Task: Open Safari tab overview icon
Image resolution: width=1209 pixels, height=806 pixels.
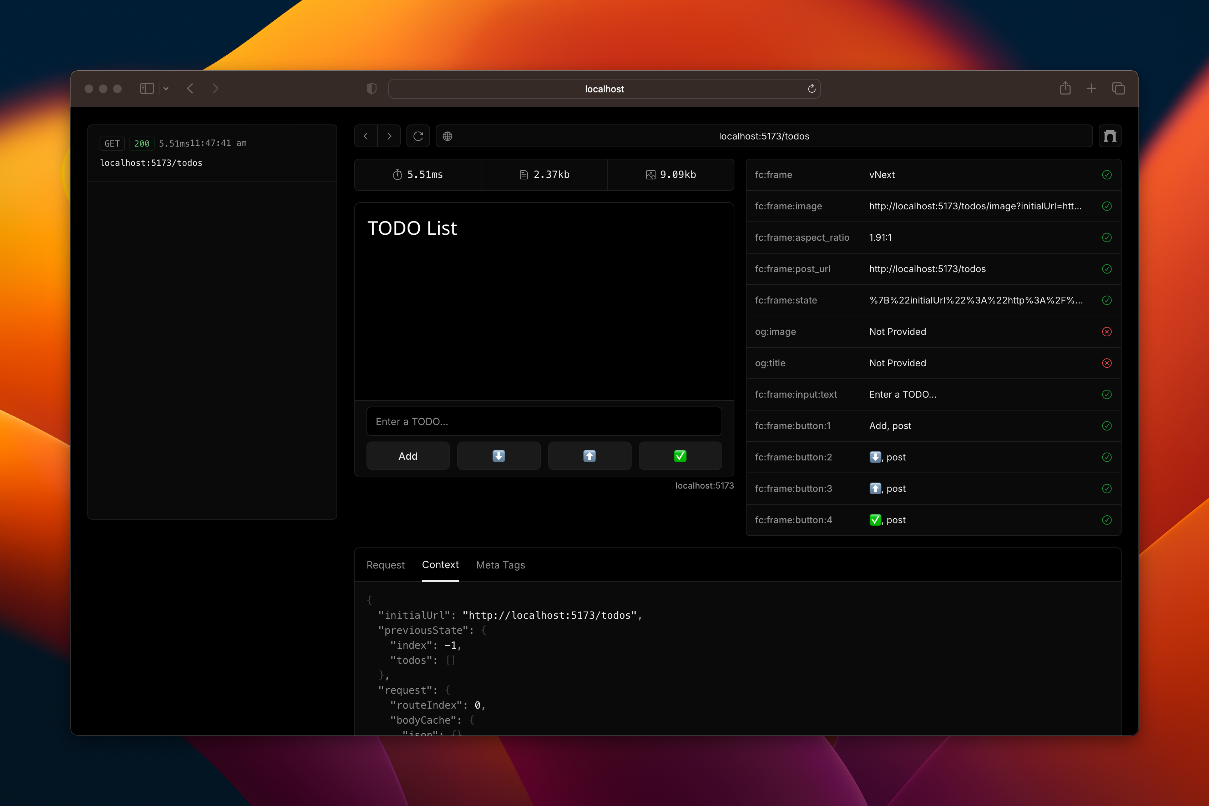Action: tap(1118, 88)
